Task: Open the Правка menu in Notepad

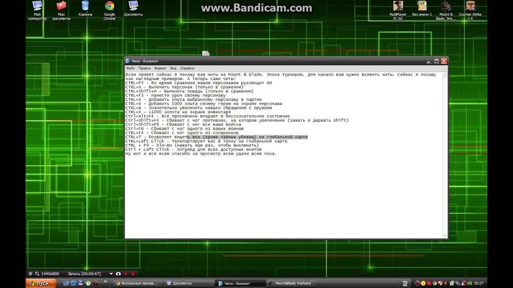Action: click(x=144, y=68)
